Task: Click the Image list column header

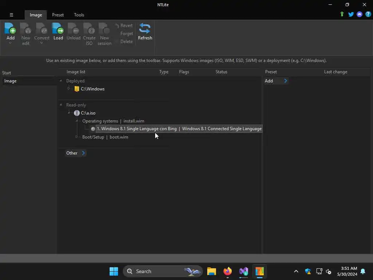Action: pyautogui.click(x=76, y=72)
